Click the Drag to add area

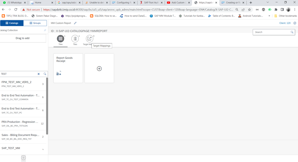pos(23,38)
